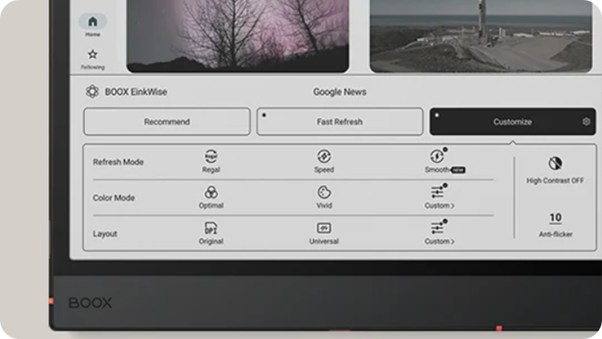
Task: Open the Home sidebar icon
Action: pos(92,22)
